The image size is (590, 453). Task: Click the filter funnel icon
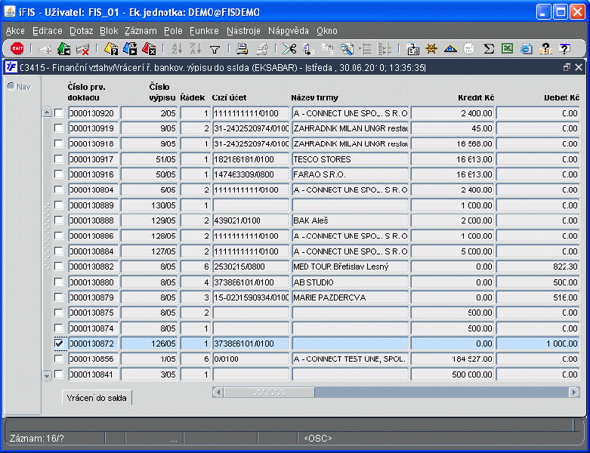(215, 49)
